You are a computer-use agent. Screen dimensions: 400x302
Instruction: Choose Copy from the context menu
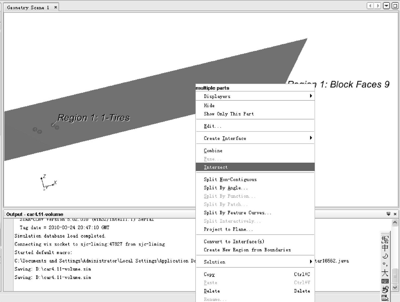[255, 274]
